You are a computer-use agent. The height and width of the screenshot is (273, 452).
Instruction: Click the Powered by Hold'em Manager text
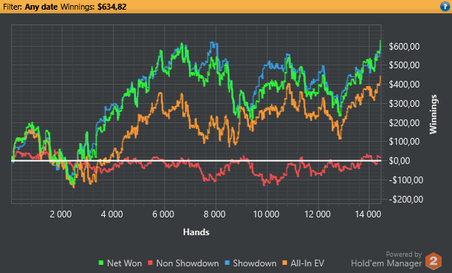[387, 259]
